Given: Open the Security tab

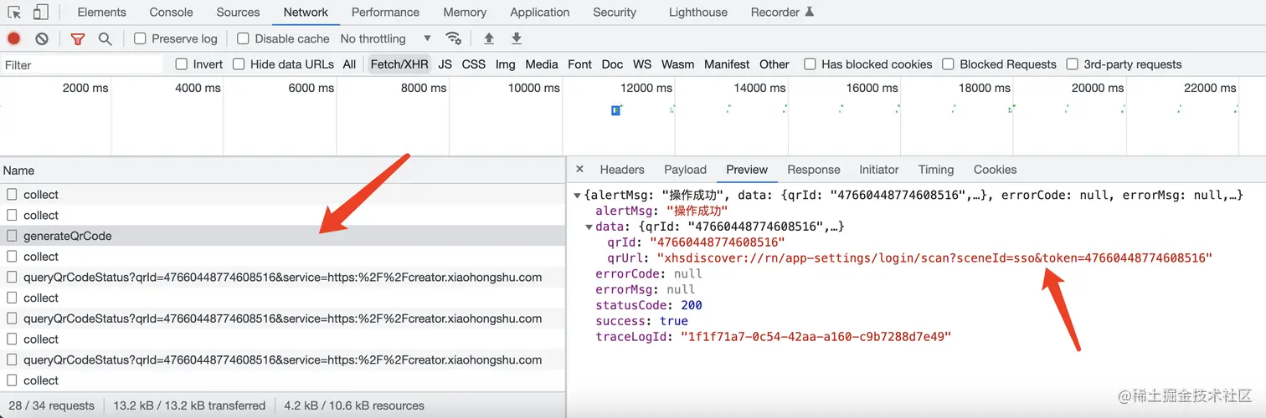Looking at the screenshot, I should 615,13.
